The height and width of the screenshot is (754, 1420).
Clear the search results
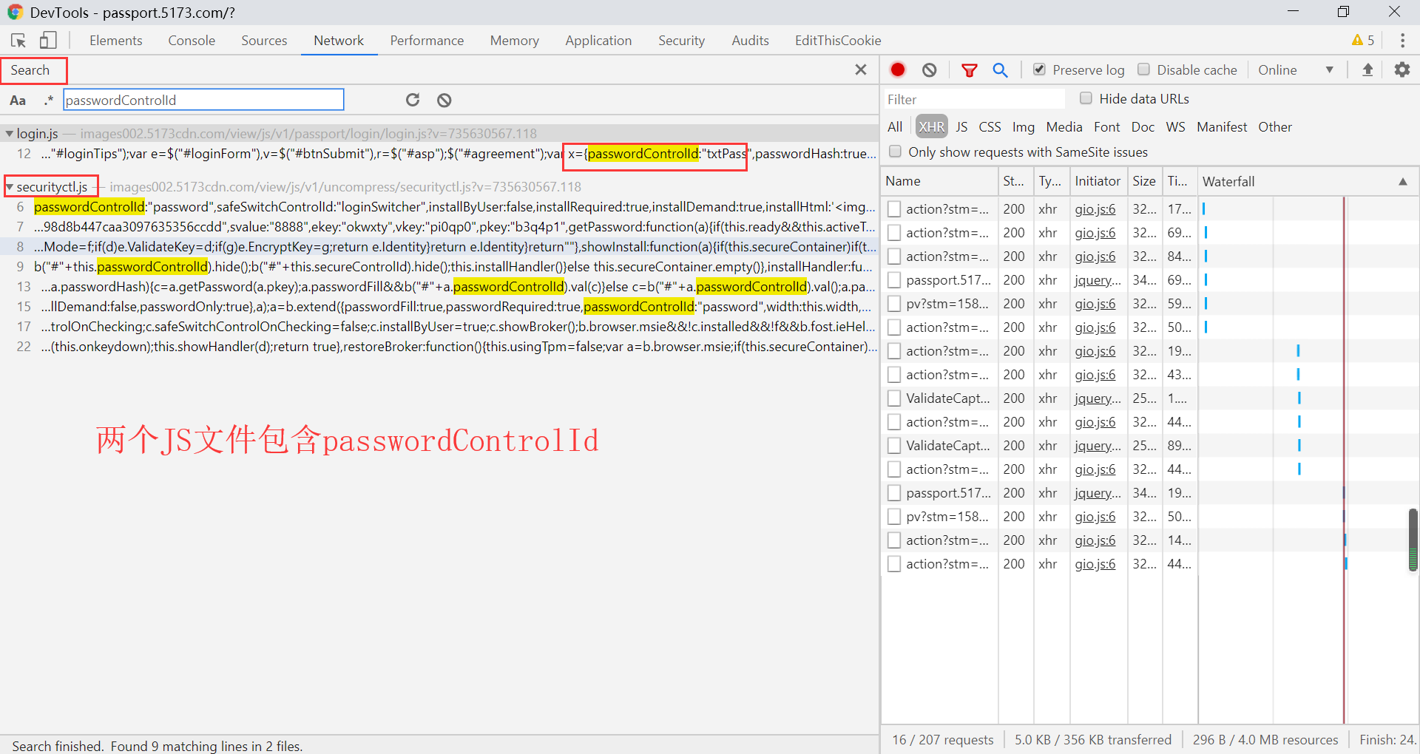click(444, 100)
